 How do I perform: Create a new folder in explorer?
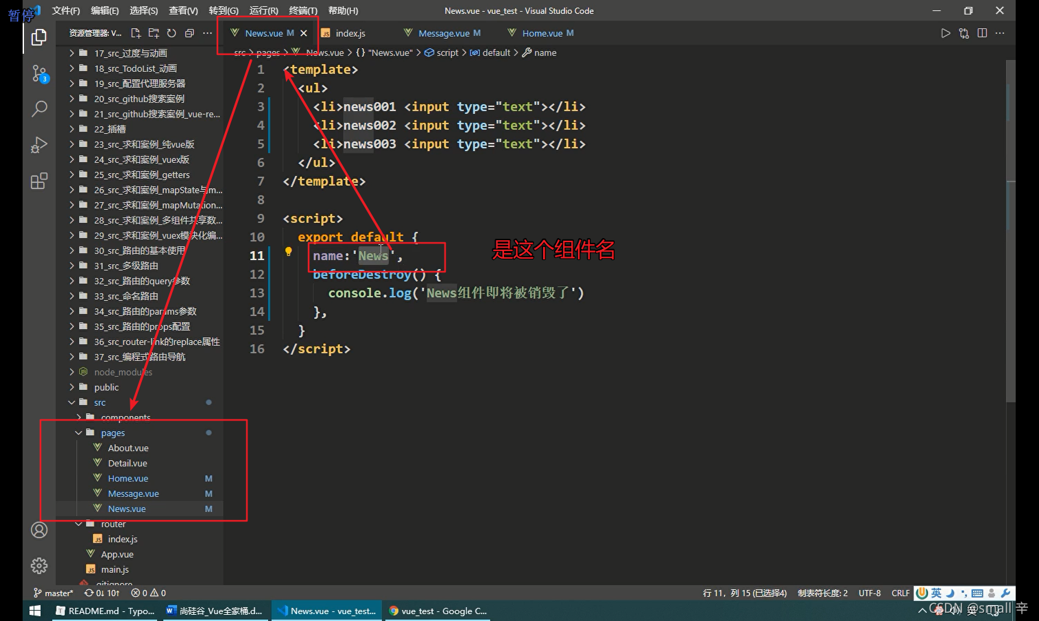[x=154, y=33]
